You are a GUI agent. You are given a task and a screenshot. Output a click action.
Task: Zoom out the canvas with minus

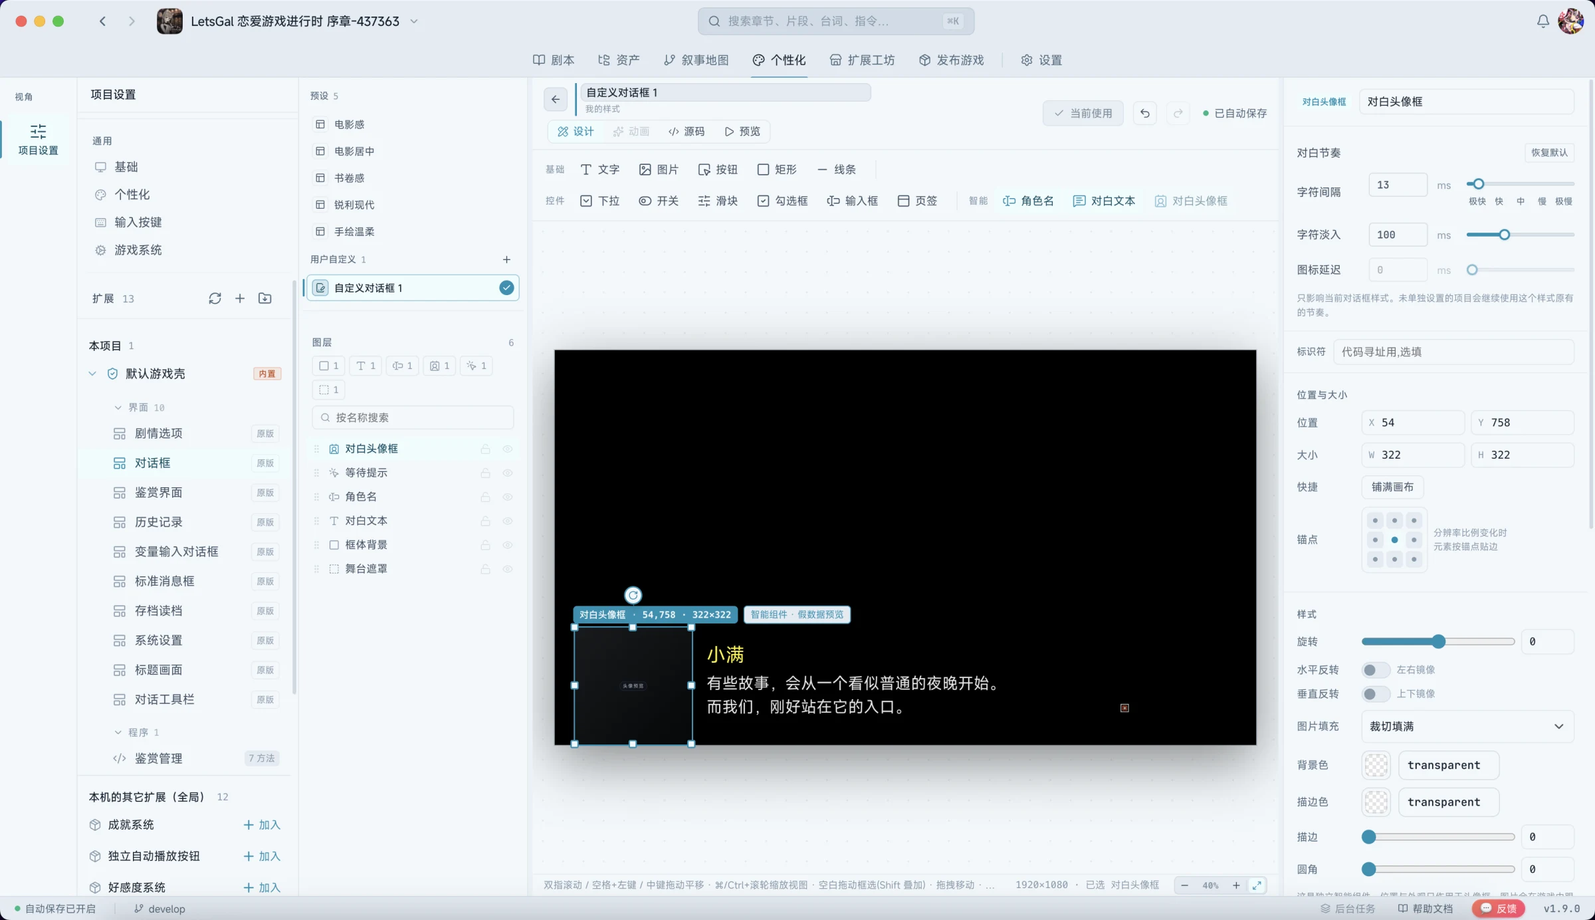click(1184, 885)
